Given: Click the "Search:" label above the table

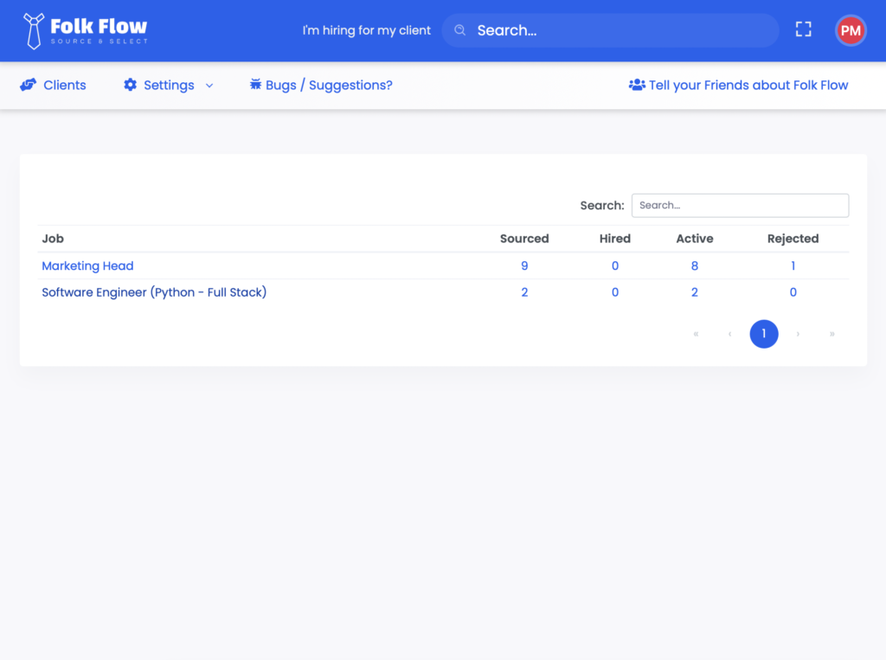Looking at the screenshot, I should (x=602, y=206).
